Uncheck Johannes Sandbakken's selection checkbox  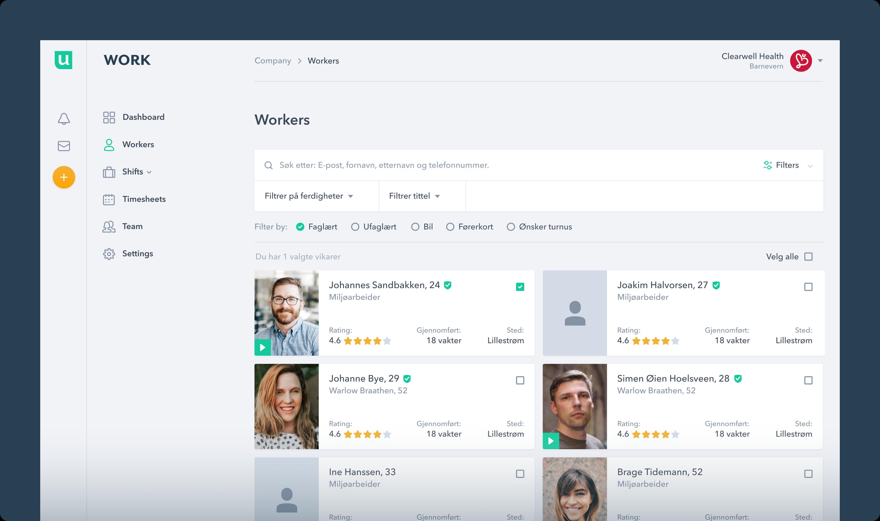point(520,287)
